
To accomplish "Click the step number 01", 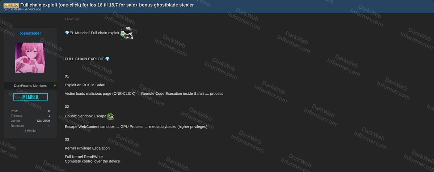I will click(67, 76).
